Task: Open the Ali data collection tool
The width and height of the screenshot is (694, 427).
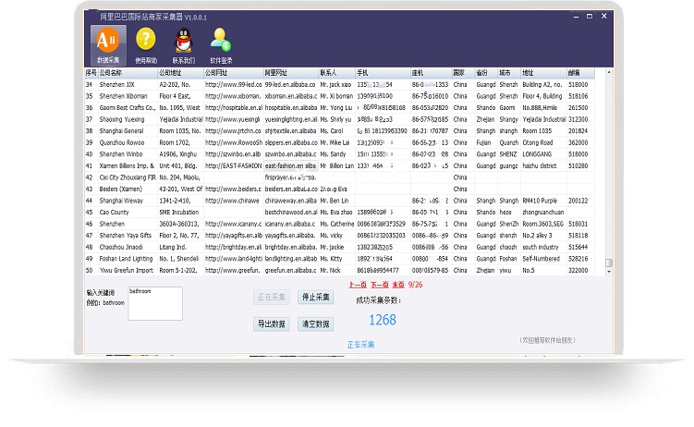Action: (x=108, y=45)
